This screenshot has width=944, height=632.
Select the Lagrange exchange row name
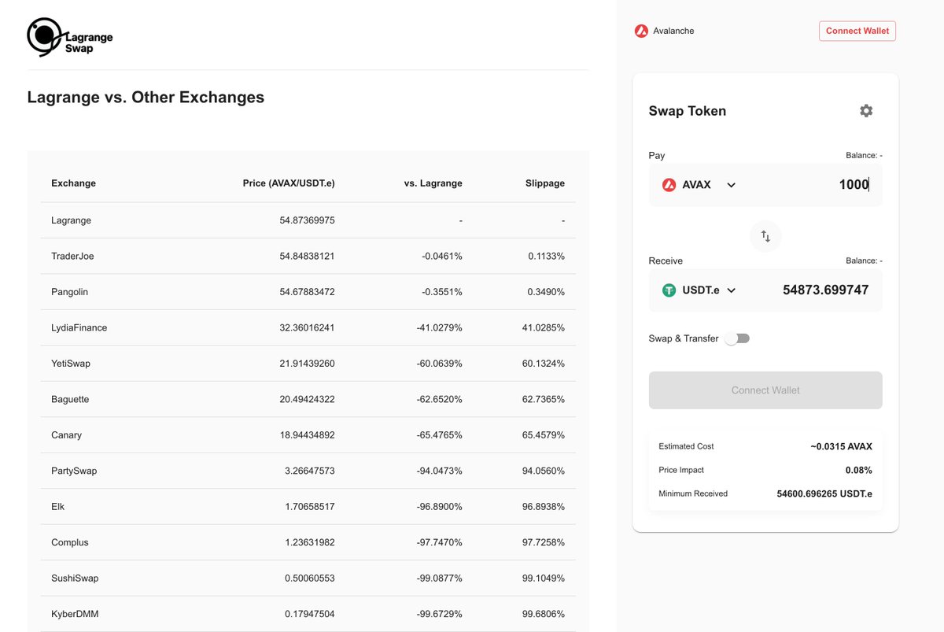[71, 220]
